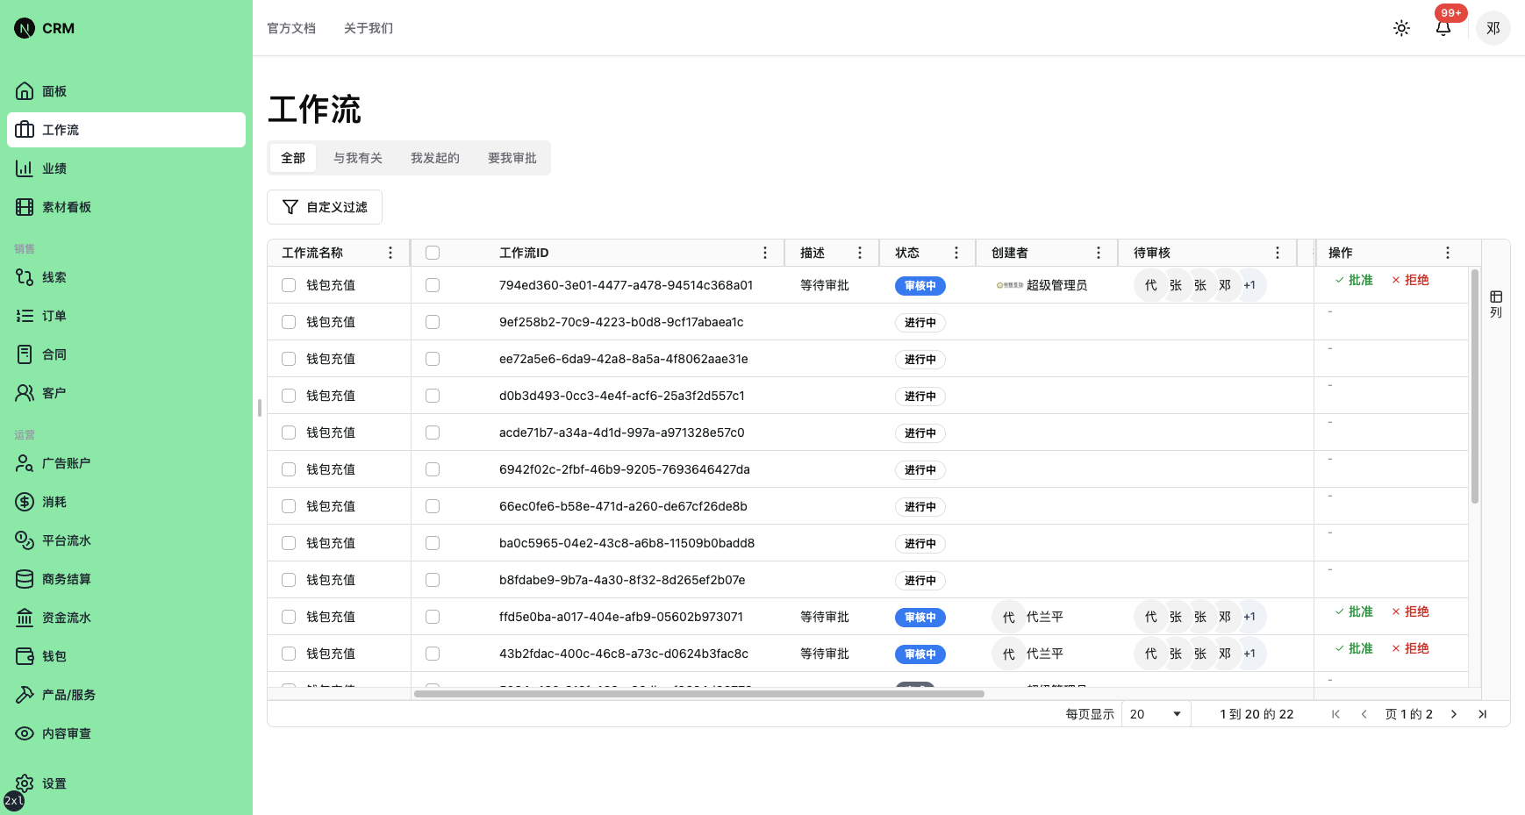Toggle light/dark theme with sun icon
Image resolution: width=1525 pixels, height=815 pixels.
point(1401,27)
